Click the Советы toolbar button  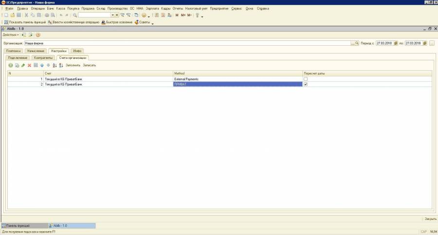pos(143,22)
